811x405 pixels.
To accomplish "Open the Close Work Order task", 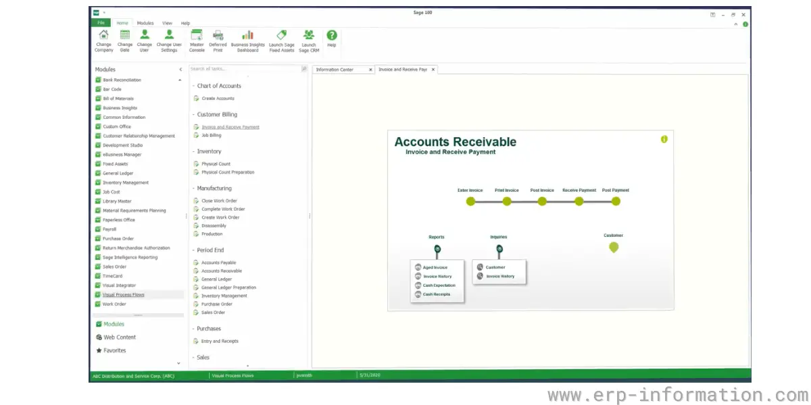I will [x=219, y=200].
